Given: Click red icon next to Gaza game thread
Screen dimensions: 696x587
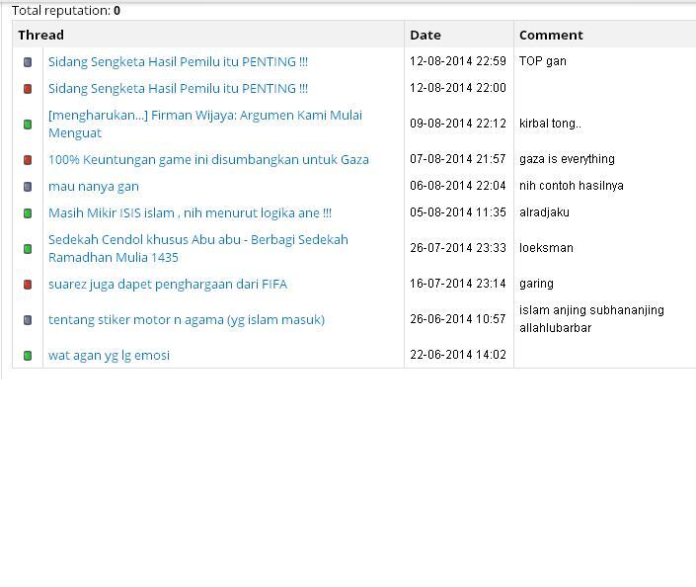Looking at the screenshot, I should pos(28,159).
